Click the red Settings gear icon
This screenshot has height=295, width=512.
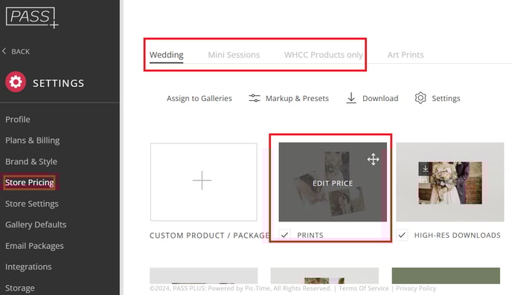16,82
